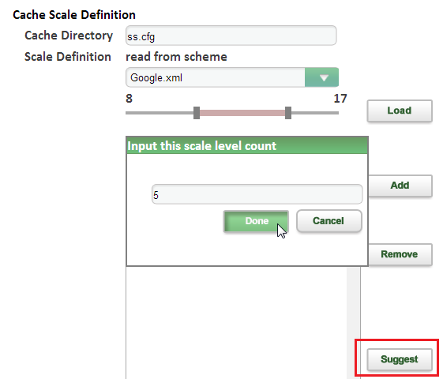The image size is (443, 379).
Task: Click the Suggest button
Action: click(400, 359)
